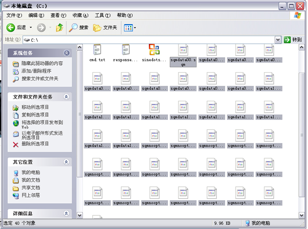Collapse the 其它位置 panel

click(x=67, y=162)
